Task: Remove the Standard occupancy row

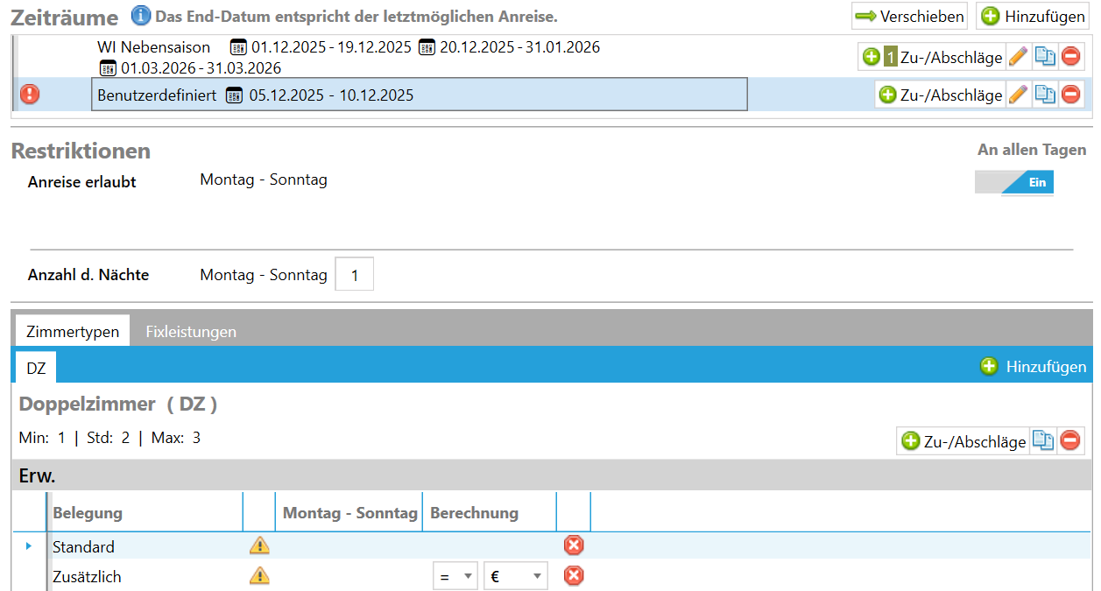Action: pyautogui.click(x=573, y=545)
